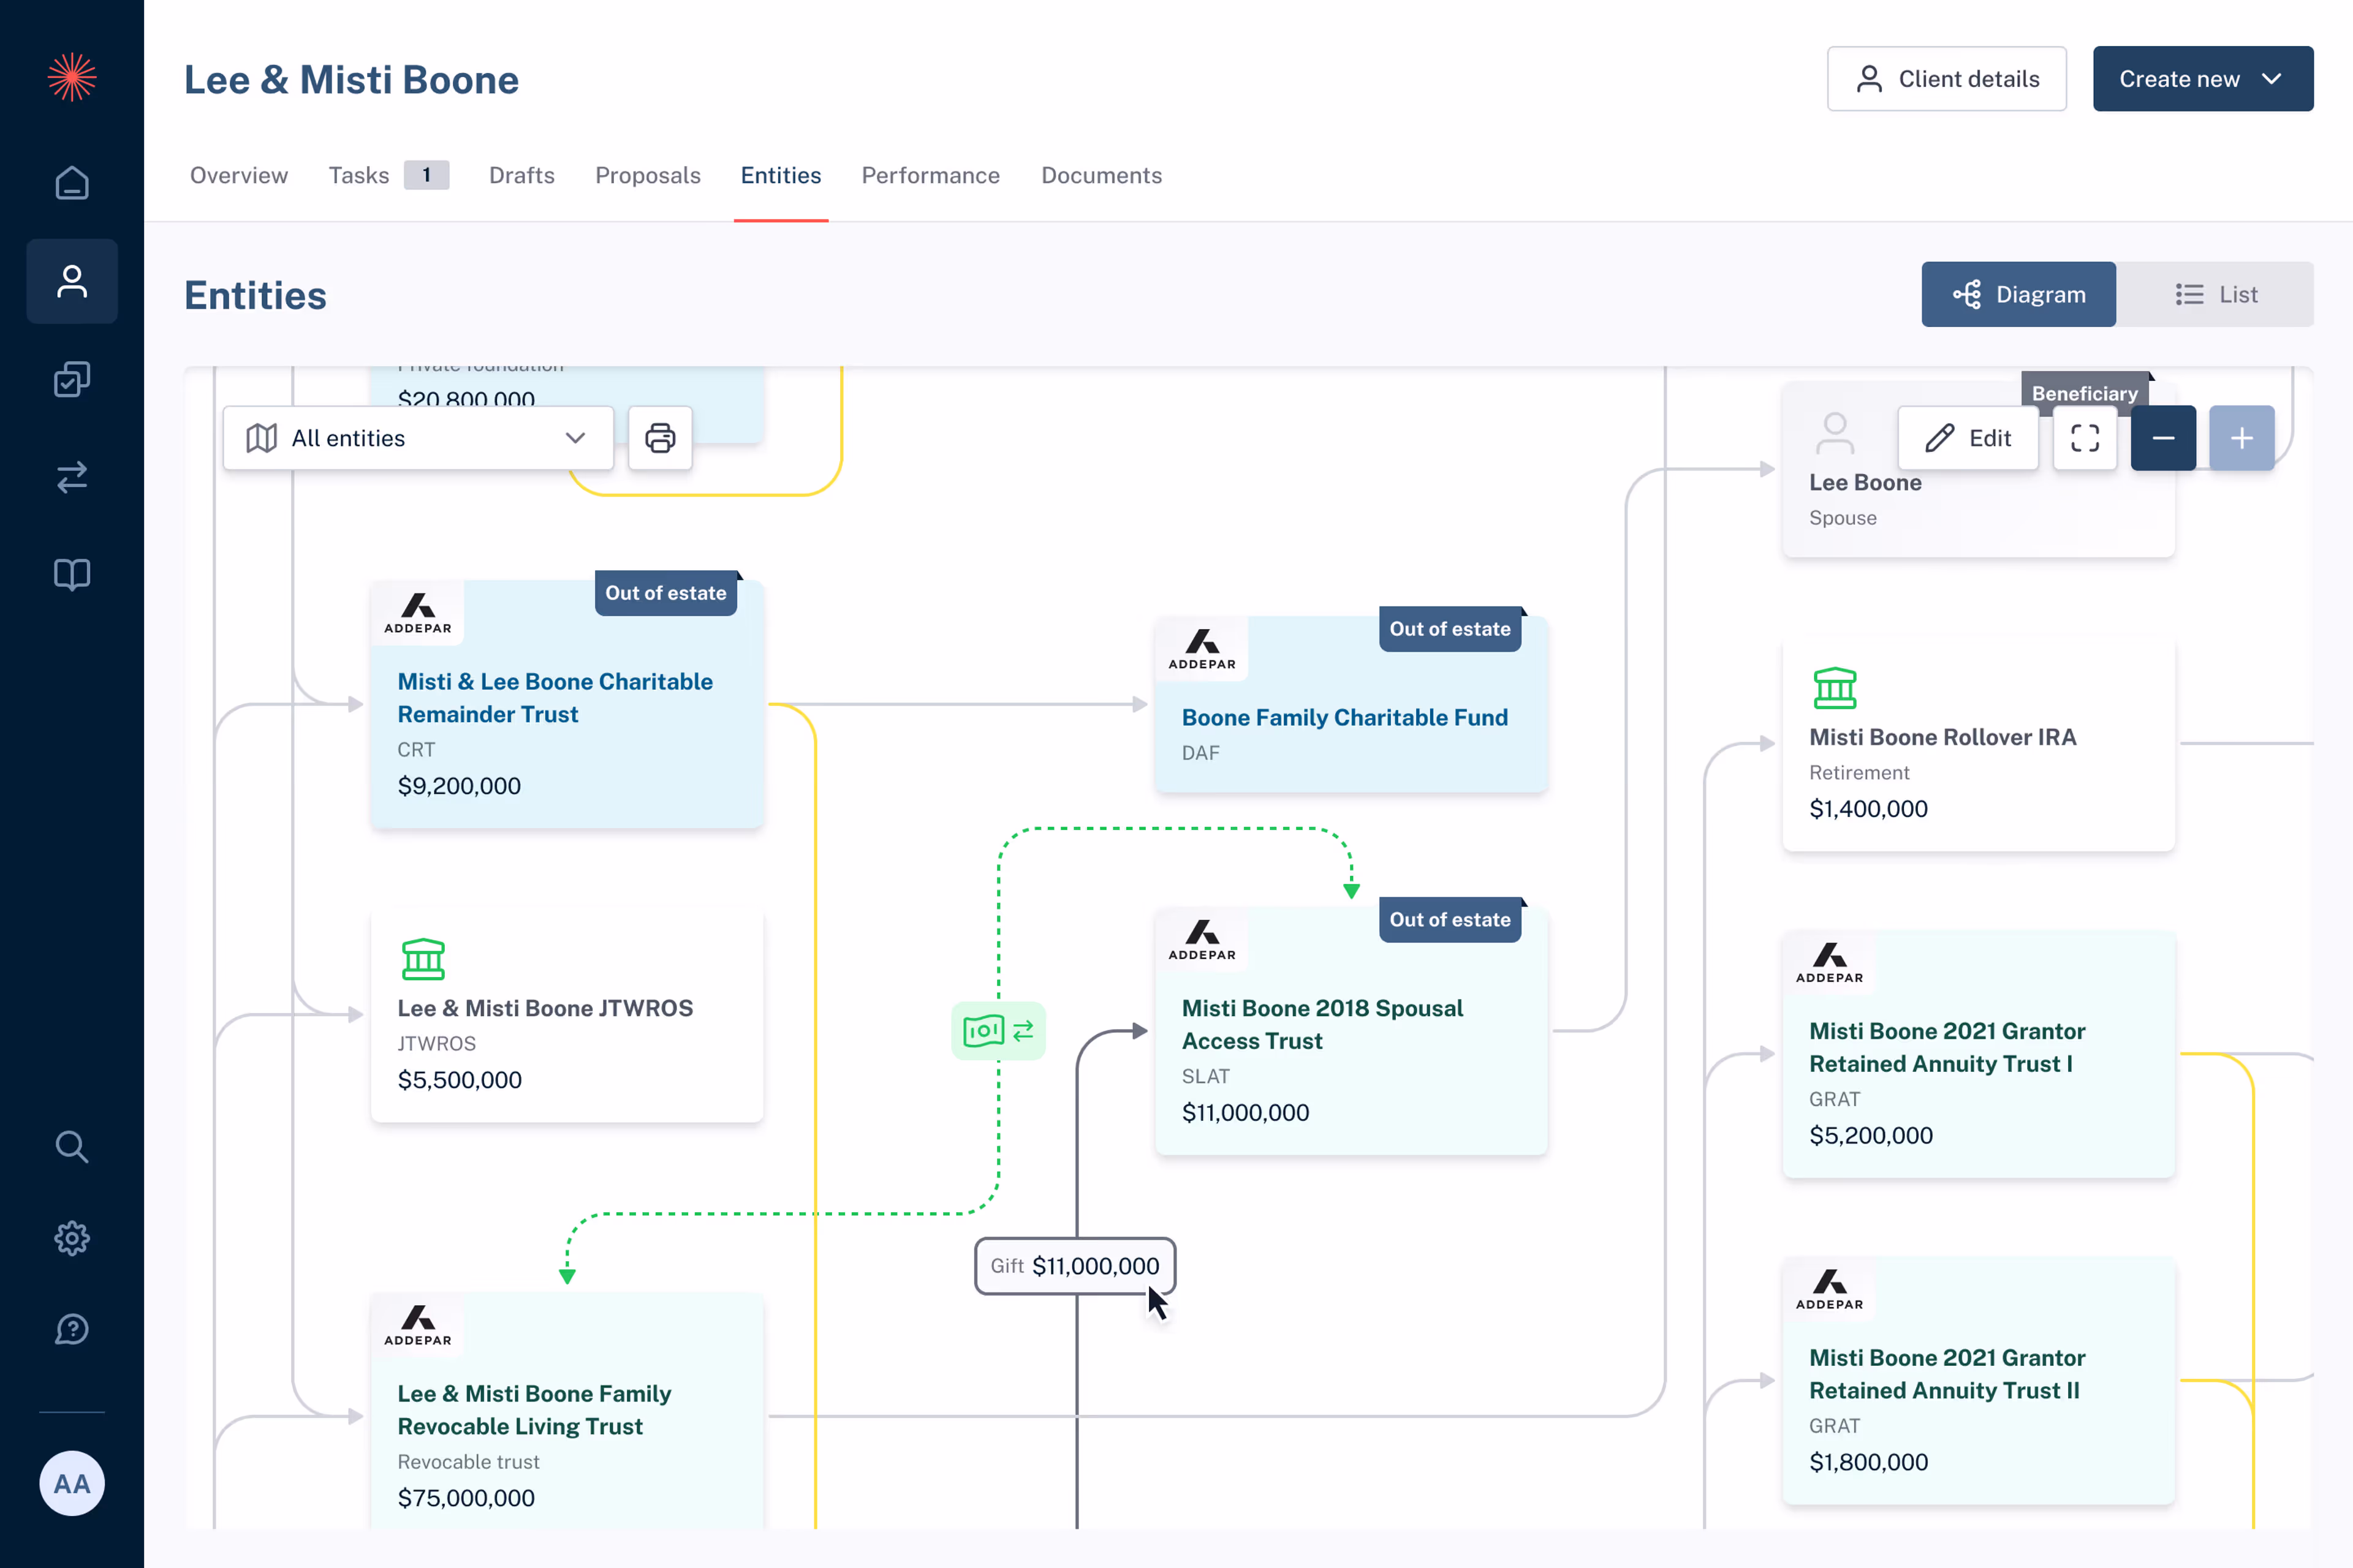Select the Lee & Misti Boone JTWROS card
This screenshot has height=1568, width=2353.
coord(567,1014)
